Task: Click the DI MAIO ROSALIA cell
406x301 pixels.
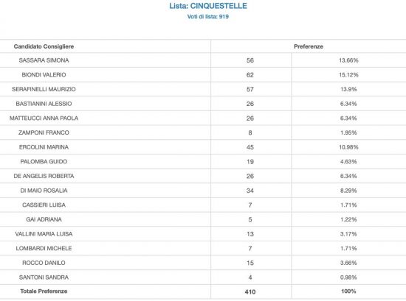Action: click(44, 191)
